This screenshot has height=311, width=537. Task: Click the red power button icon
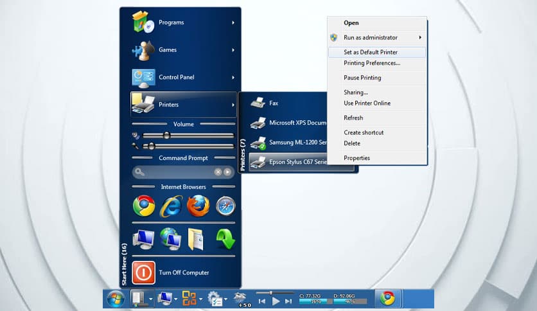pos(143,273)
